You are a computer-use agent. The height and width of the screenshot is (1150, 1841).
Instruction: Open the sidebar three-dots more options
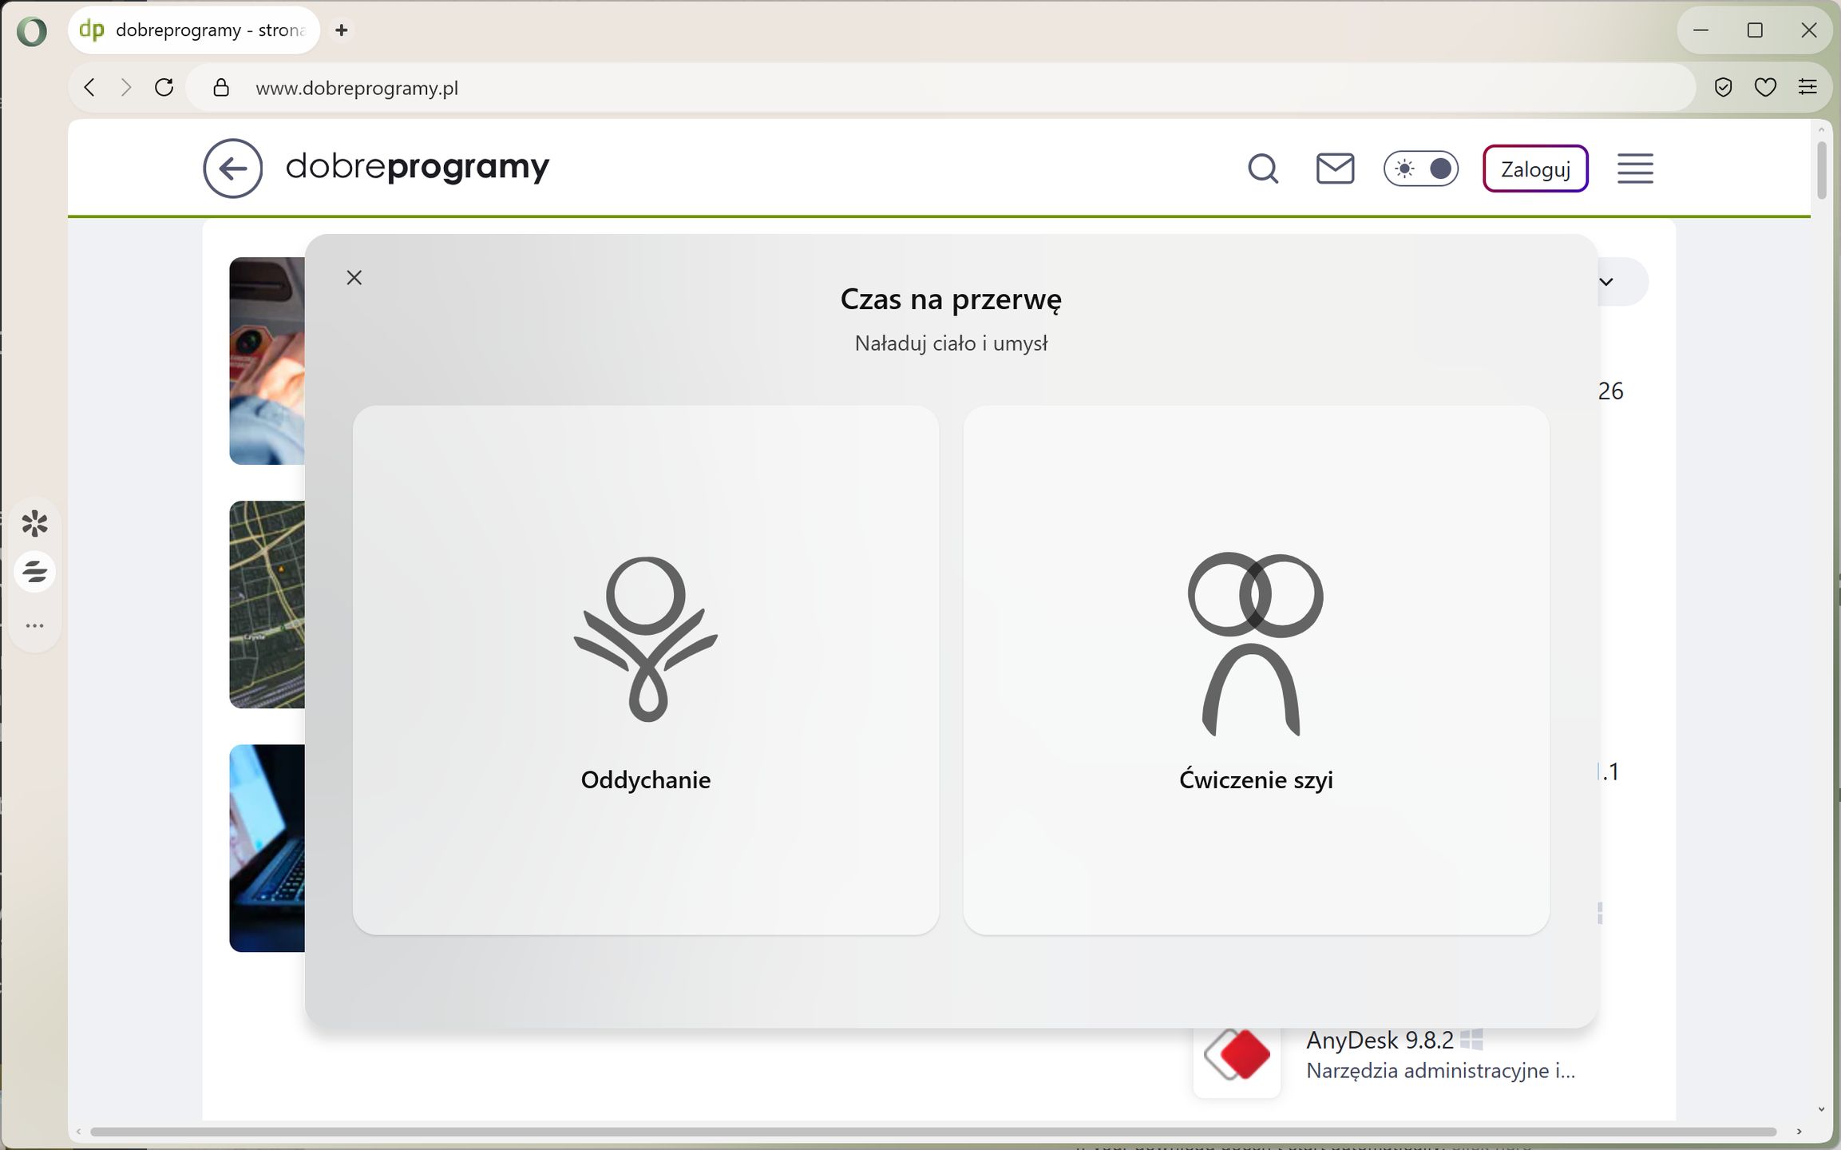click(35, 625)
